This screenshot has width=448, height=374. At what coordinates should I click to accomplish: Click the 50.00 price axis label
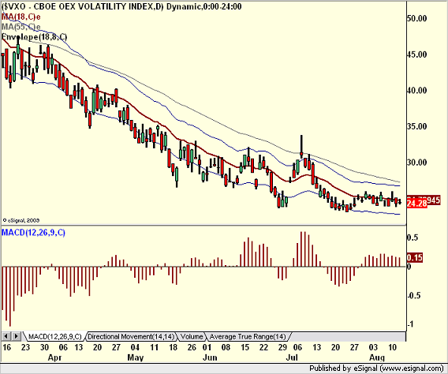pyautogui.click(x=417, y=19)
